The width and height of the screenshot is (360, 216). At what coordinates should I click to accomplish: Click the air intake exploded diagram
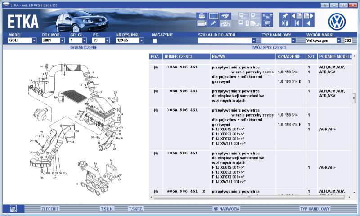76,130
